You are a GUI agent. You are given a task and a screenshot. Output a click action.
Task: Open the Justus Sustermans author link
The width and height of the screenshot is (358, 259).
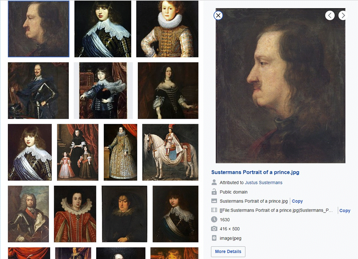coord(263,183)
